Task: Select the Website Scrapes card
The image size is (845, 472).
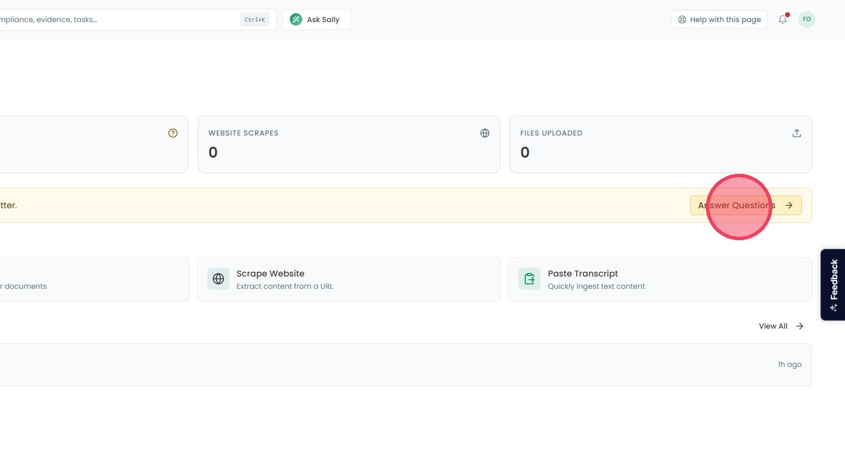Action: [349, 144]
